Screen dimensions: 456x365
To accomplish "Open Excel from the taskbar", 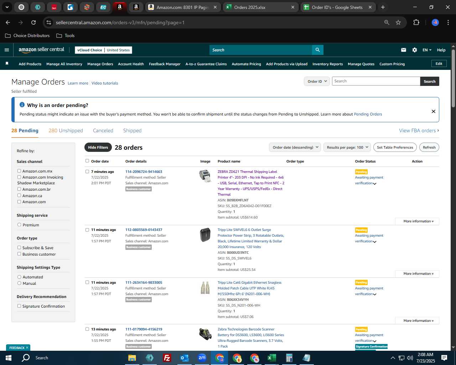I will click(x=271, y=358).
